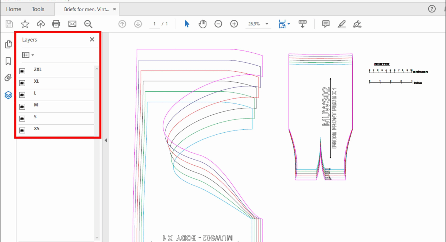Add file to starred favorites
Image resolution: width=446 pixels, height=242 pixels.
coord(25,24)
